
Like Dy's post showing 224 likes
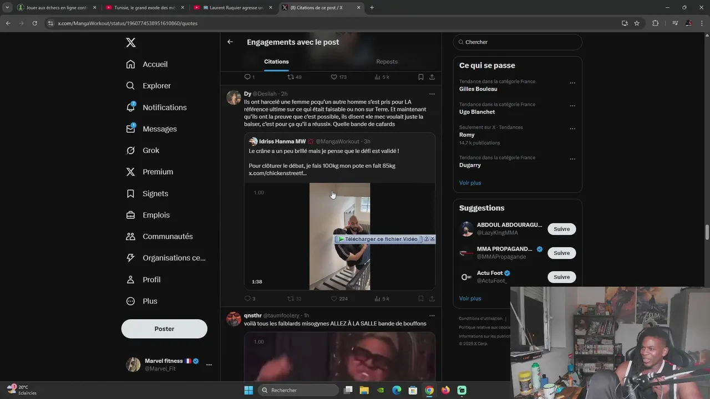coord(339,299)
